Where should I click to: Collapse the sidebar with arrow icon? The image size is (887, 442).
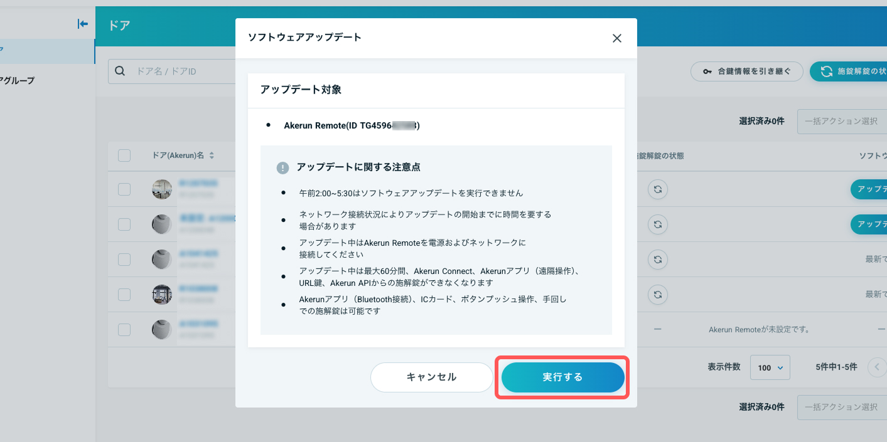[82, 24]
